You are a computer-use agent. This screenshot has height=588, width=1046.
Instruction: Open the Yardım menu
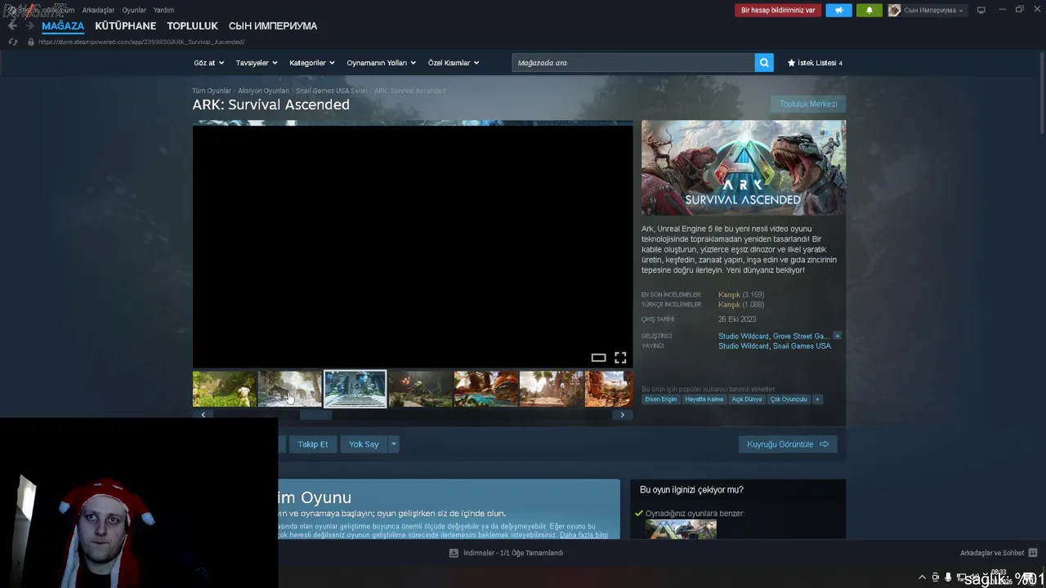[x=163, y=11]
